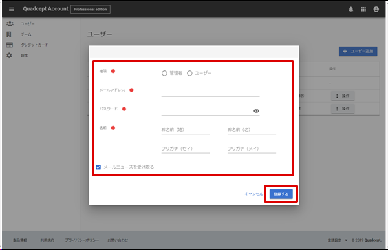Select the ユーザー radio button
Viewport: 388px width, 250px height.
coord(189,73)
